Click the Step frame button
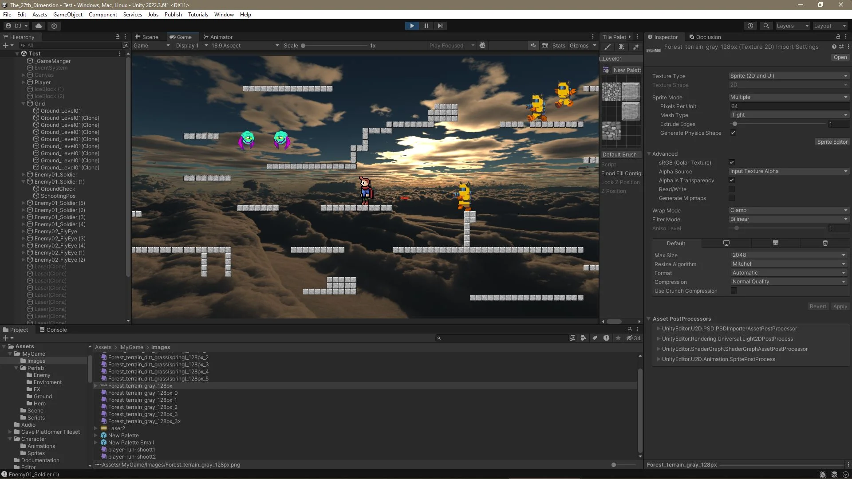 (x=440, y=26)
